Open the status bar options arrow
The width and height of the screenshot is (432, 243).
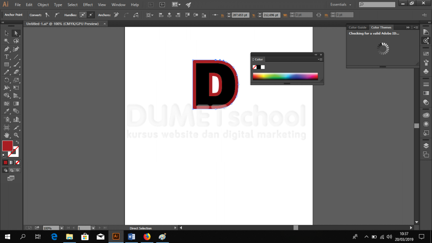[x=175, y=228]
